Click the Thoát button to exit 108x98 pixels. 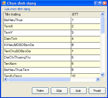point(97,91)
